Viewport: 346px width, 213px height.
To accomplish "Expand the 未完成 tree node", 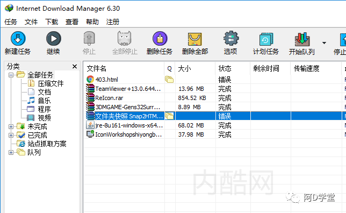I will pos(11,126).
